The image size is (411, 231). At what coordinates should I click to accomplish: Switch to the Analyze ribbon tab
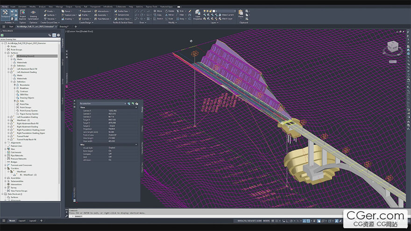[x=42, y=7]
